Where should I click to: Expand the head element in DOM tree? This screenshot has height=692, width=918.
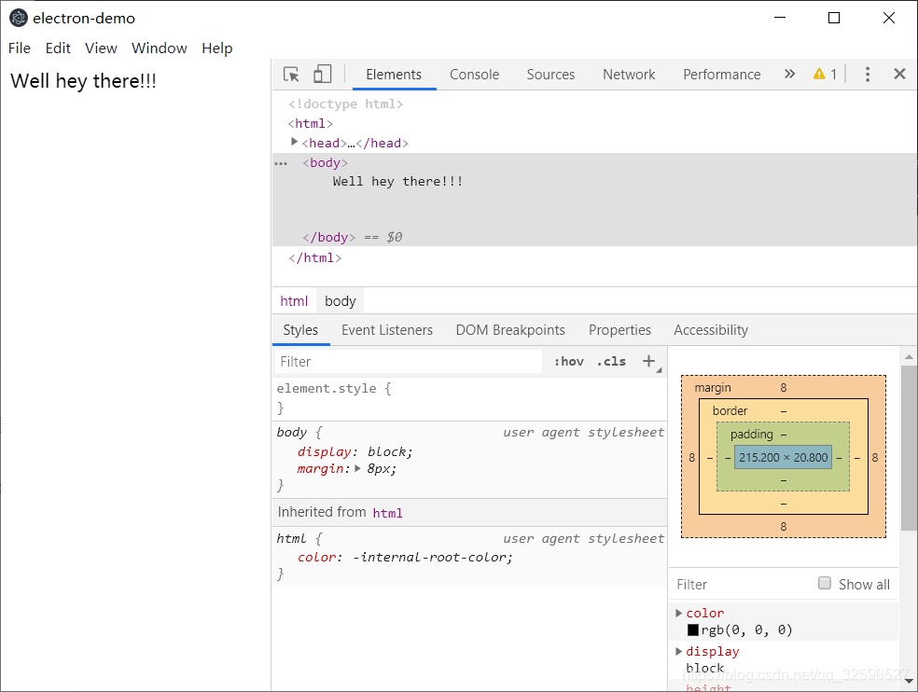coord(295,143)
